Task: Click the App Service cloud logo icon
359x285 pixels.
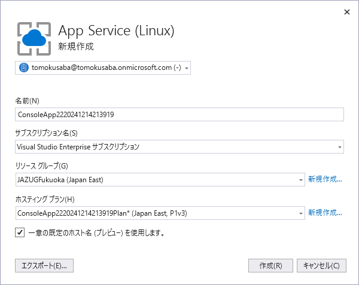Action: coord(33,36)
